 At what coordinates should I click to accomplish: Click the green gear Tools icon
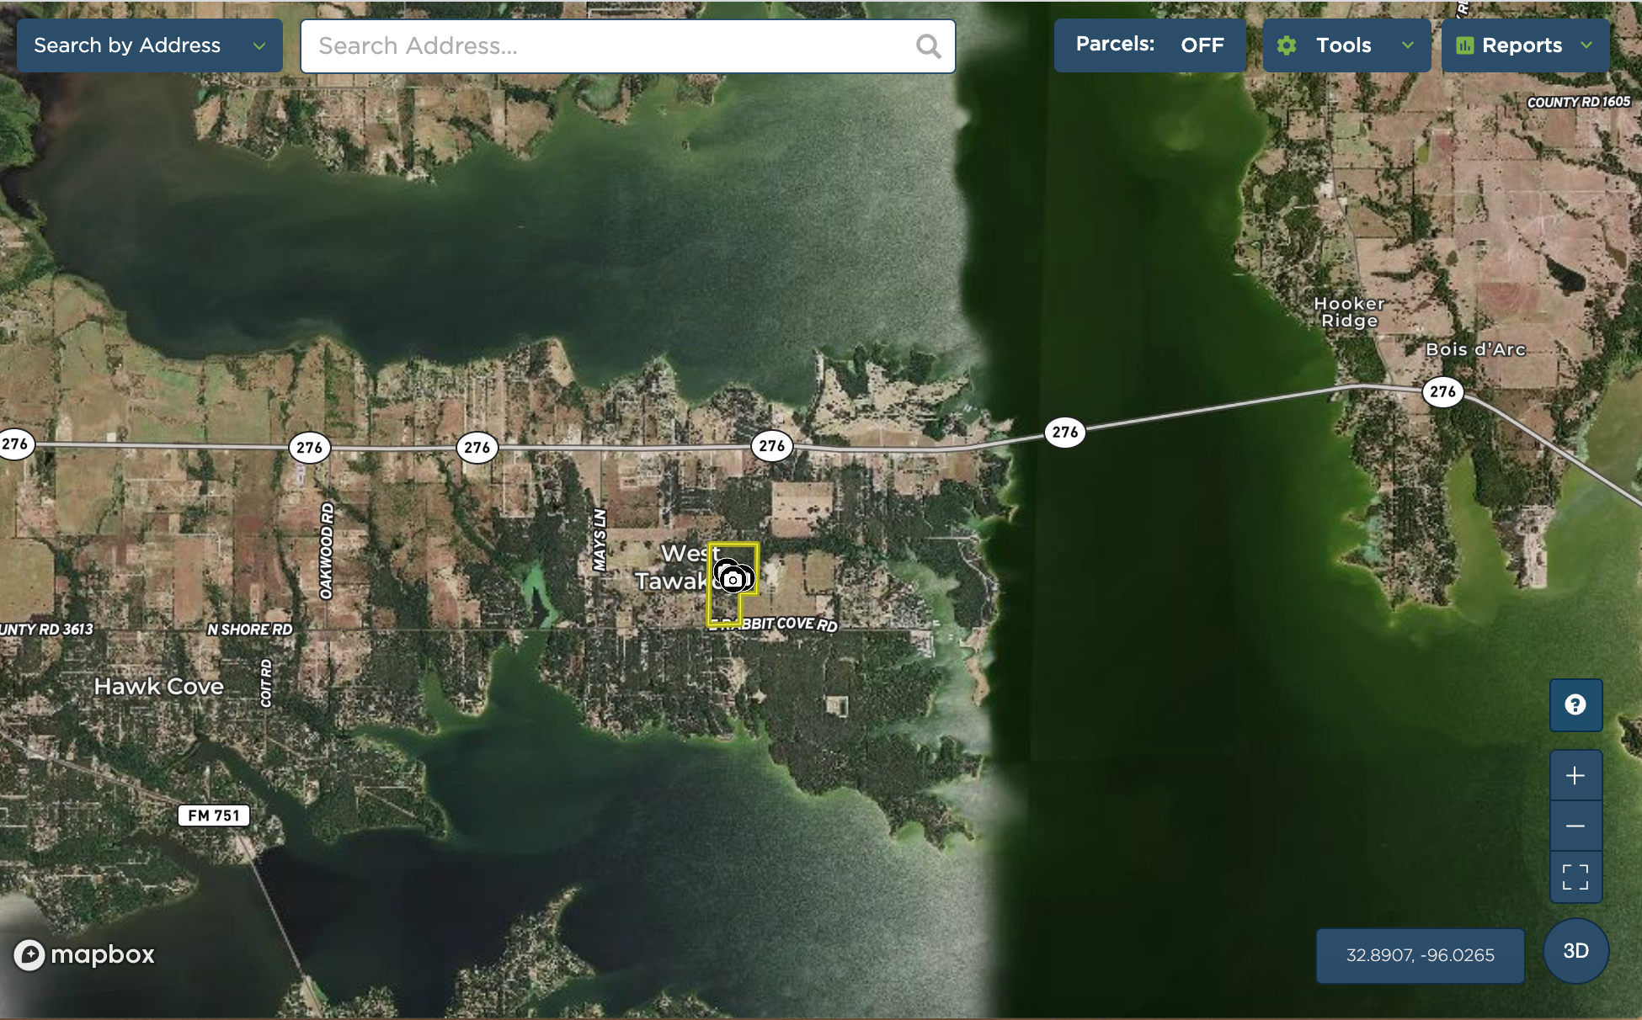click(x=1287, y=45)
